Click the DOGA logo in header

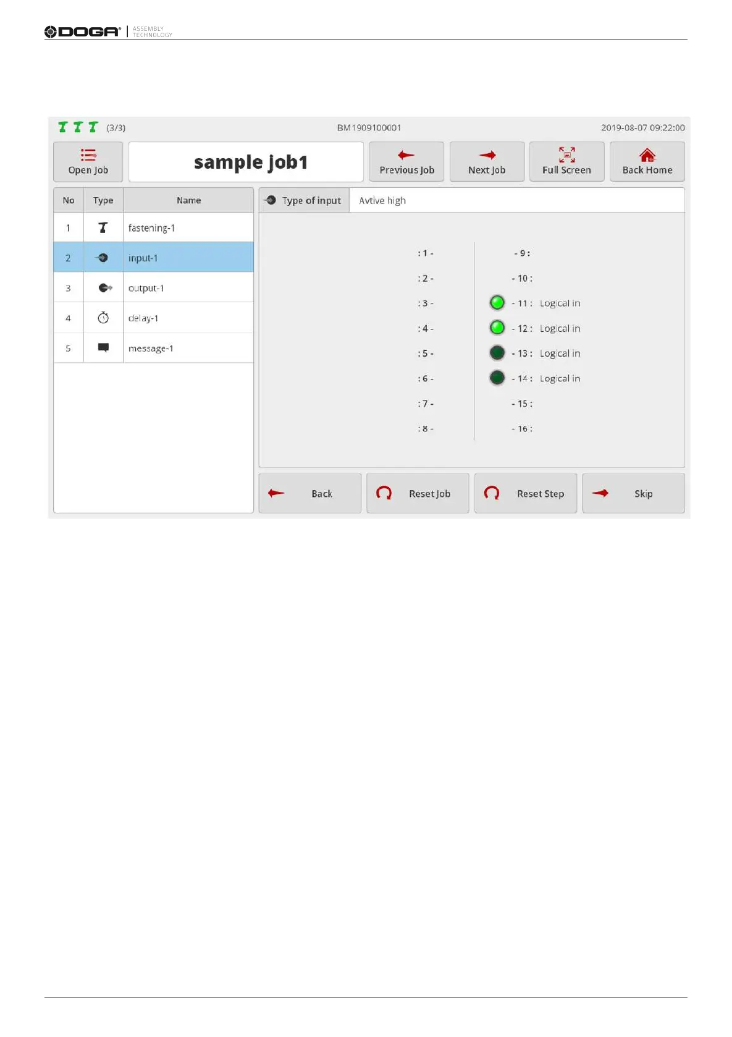coord(83,32)
